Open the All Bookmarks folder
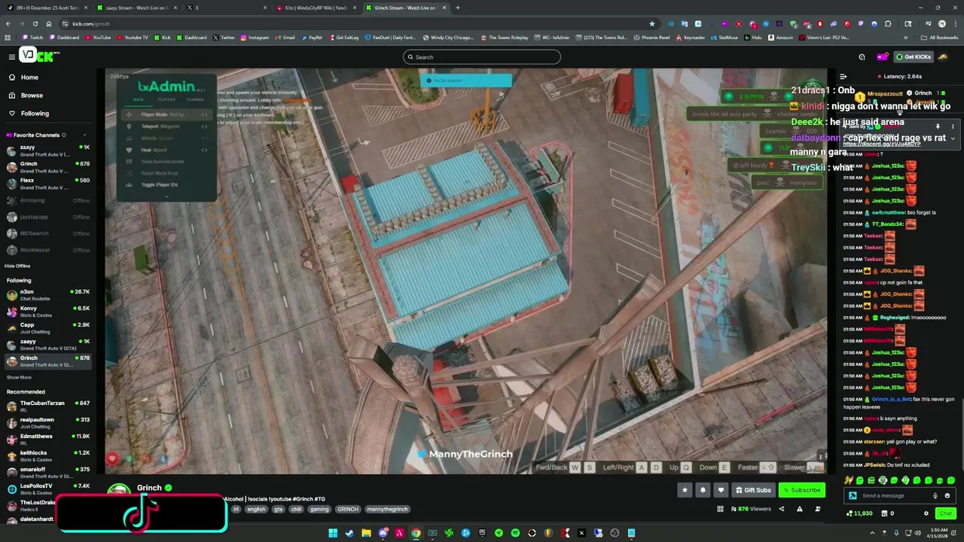964x542 pixels. (939, 37)
